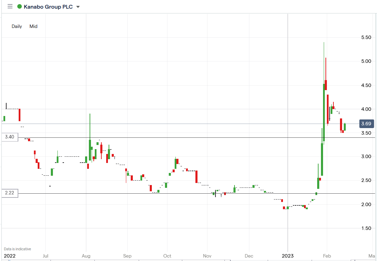This screenshot has width=377, height=261.
Task: Click the 2022 label on time axis
Action: click(x=9, y=256)
